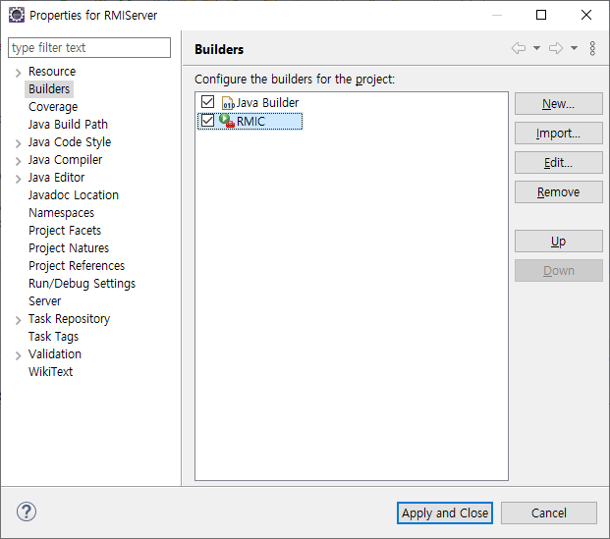Close the Properties for RMIServer dialog
Viewport: 610px width, 539px height.
tap(586, 15)
